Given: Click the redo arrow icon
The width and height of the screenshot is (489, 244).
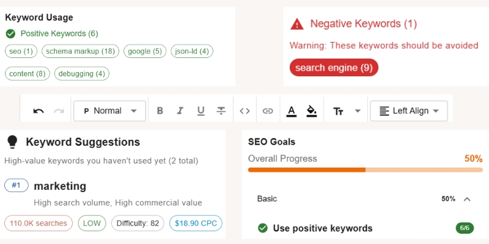Looking at the screenshot, I should 59,111.
